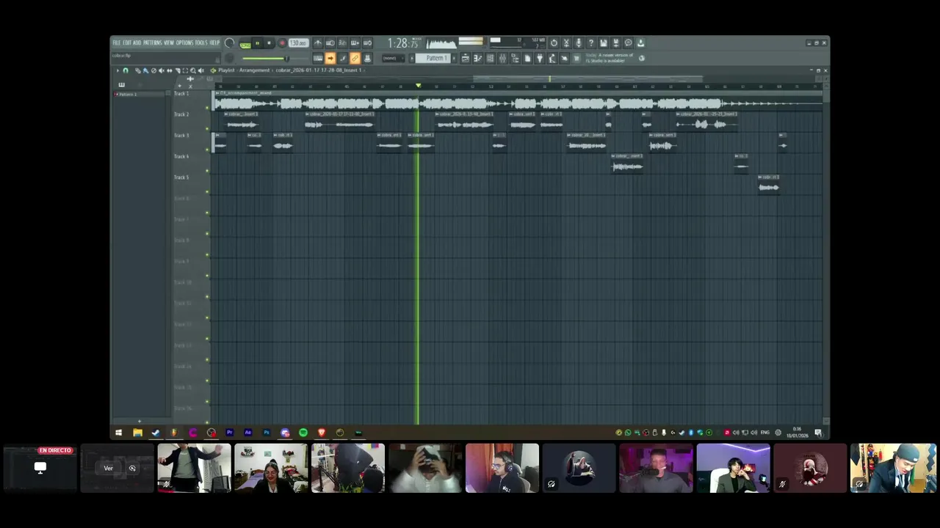Open the OPTIONS menu
The width and height of the screenshot is (940, 528).
pos(185,43)
